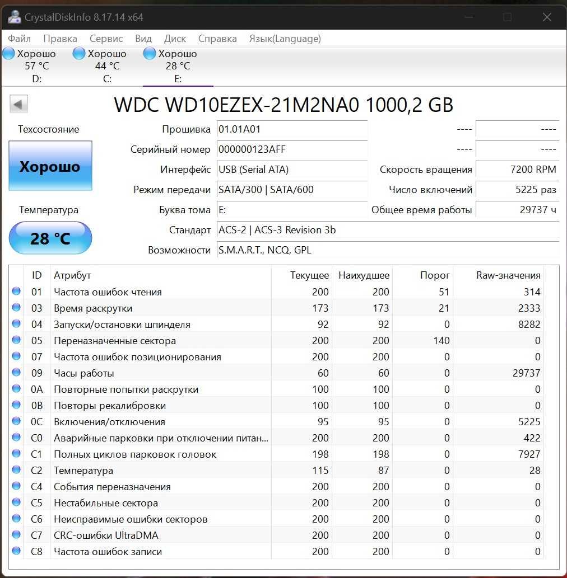Click status dot for attribute C0 row

(16, 437)
